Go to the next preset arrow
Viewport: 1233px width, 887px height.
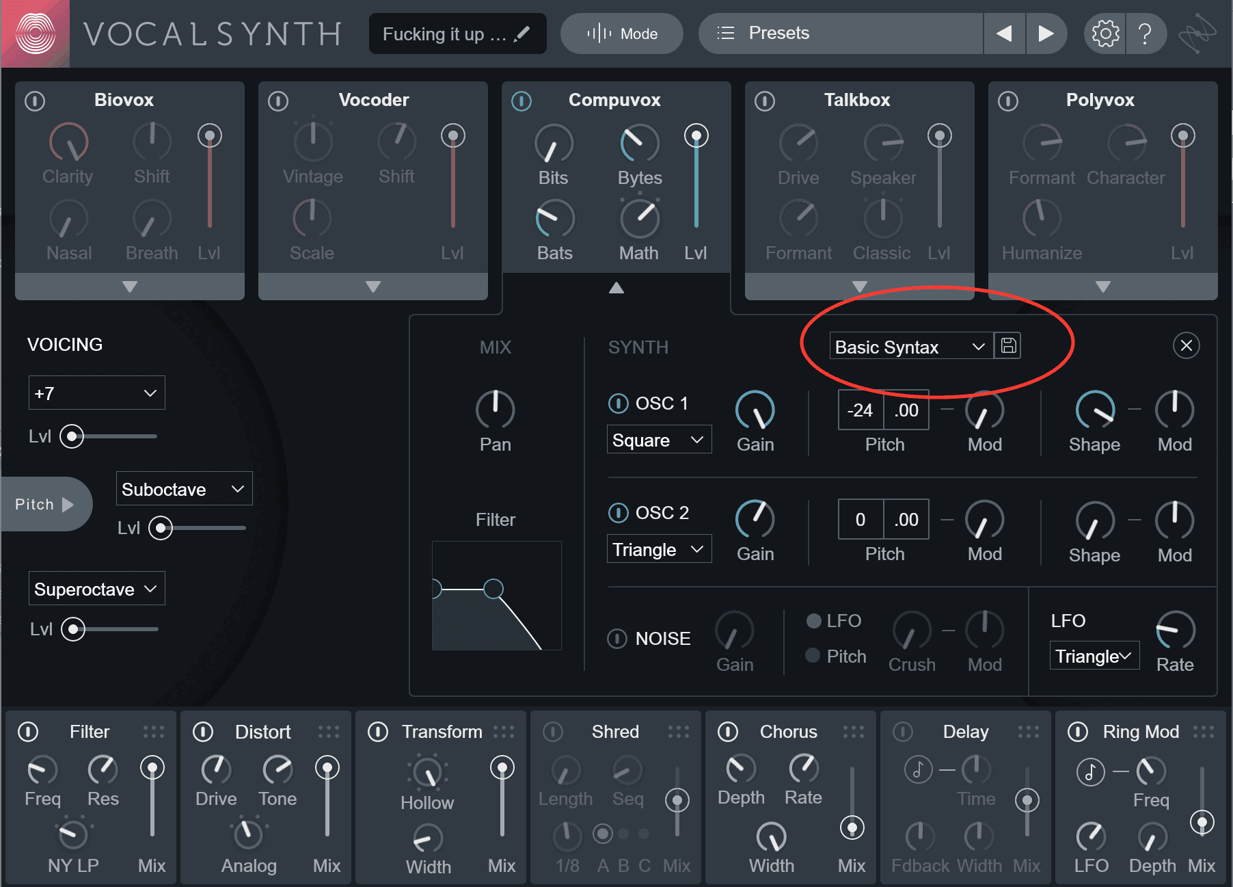point(1046,34)
